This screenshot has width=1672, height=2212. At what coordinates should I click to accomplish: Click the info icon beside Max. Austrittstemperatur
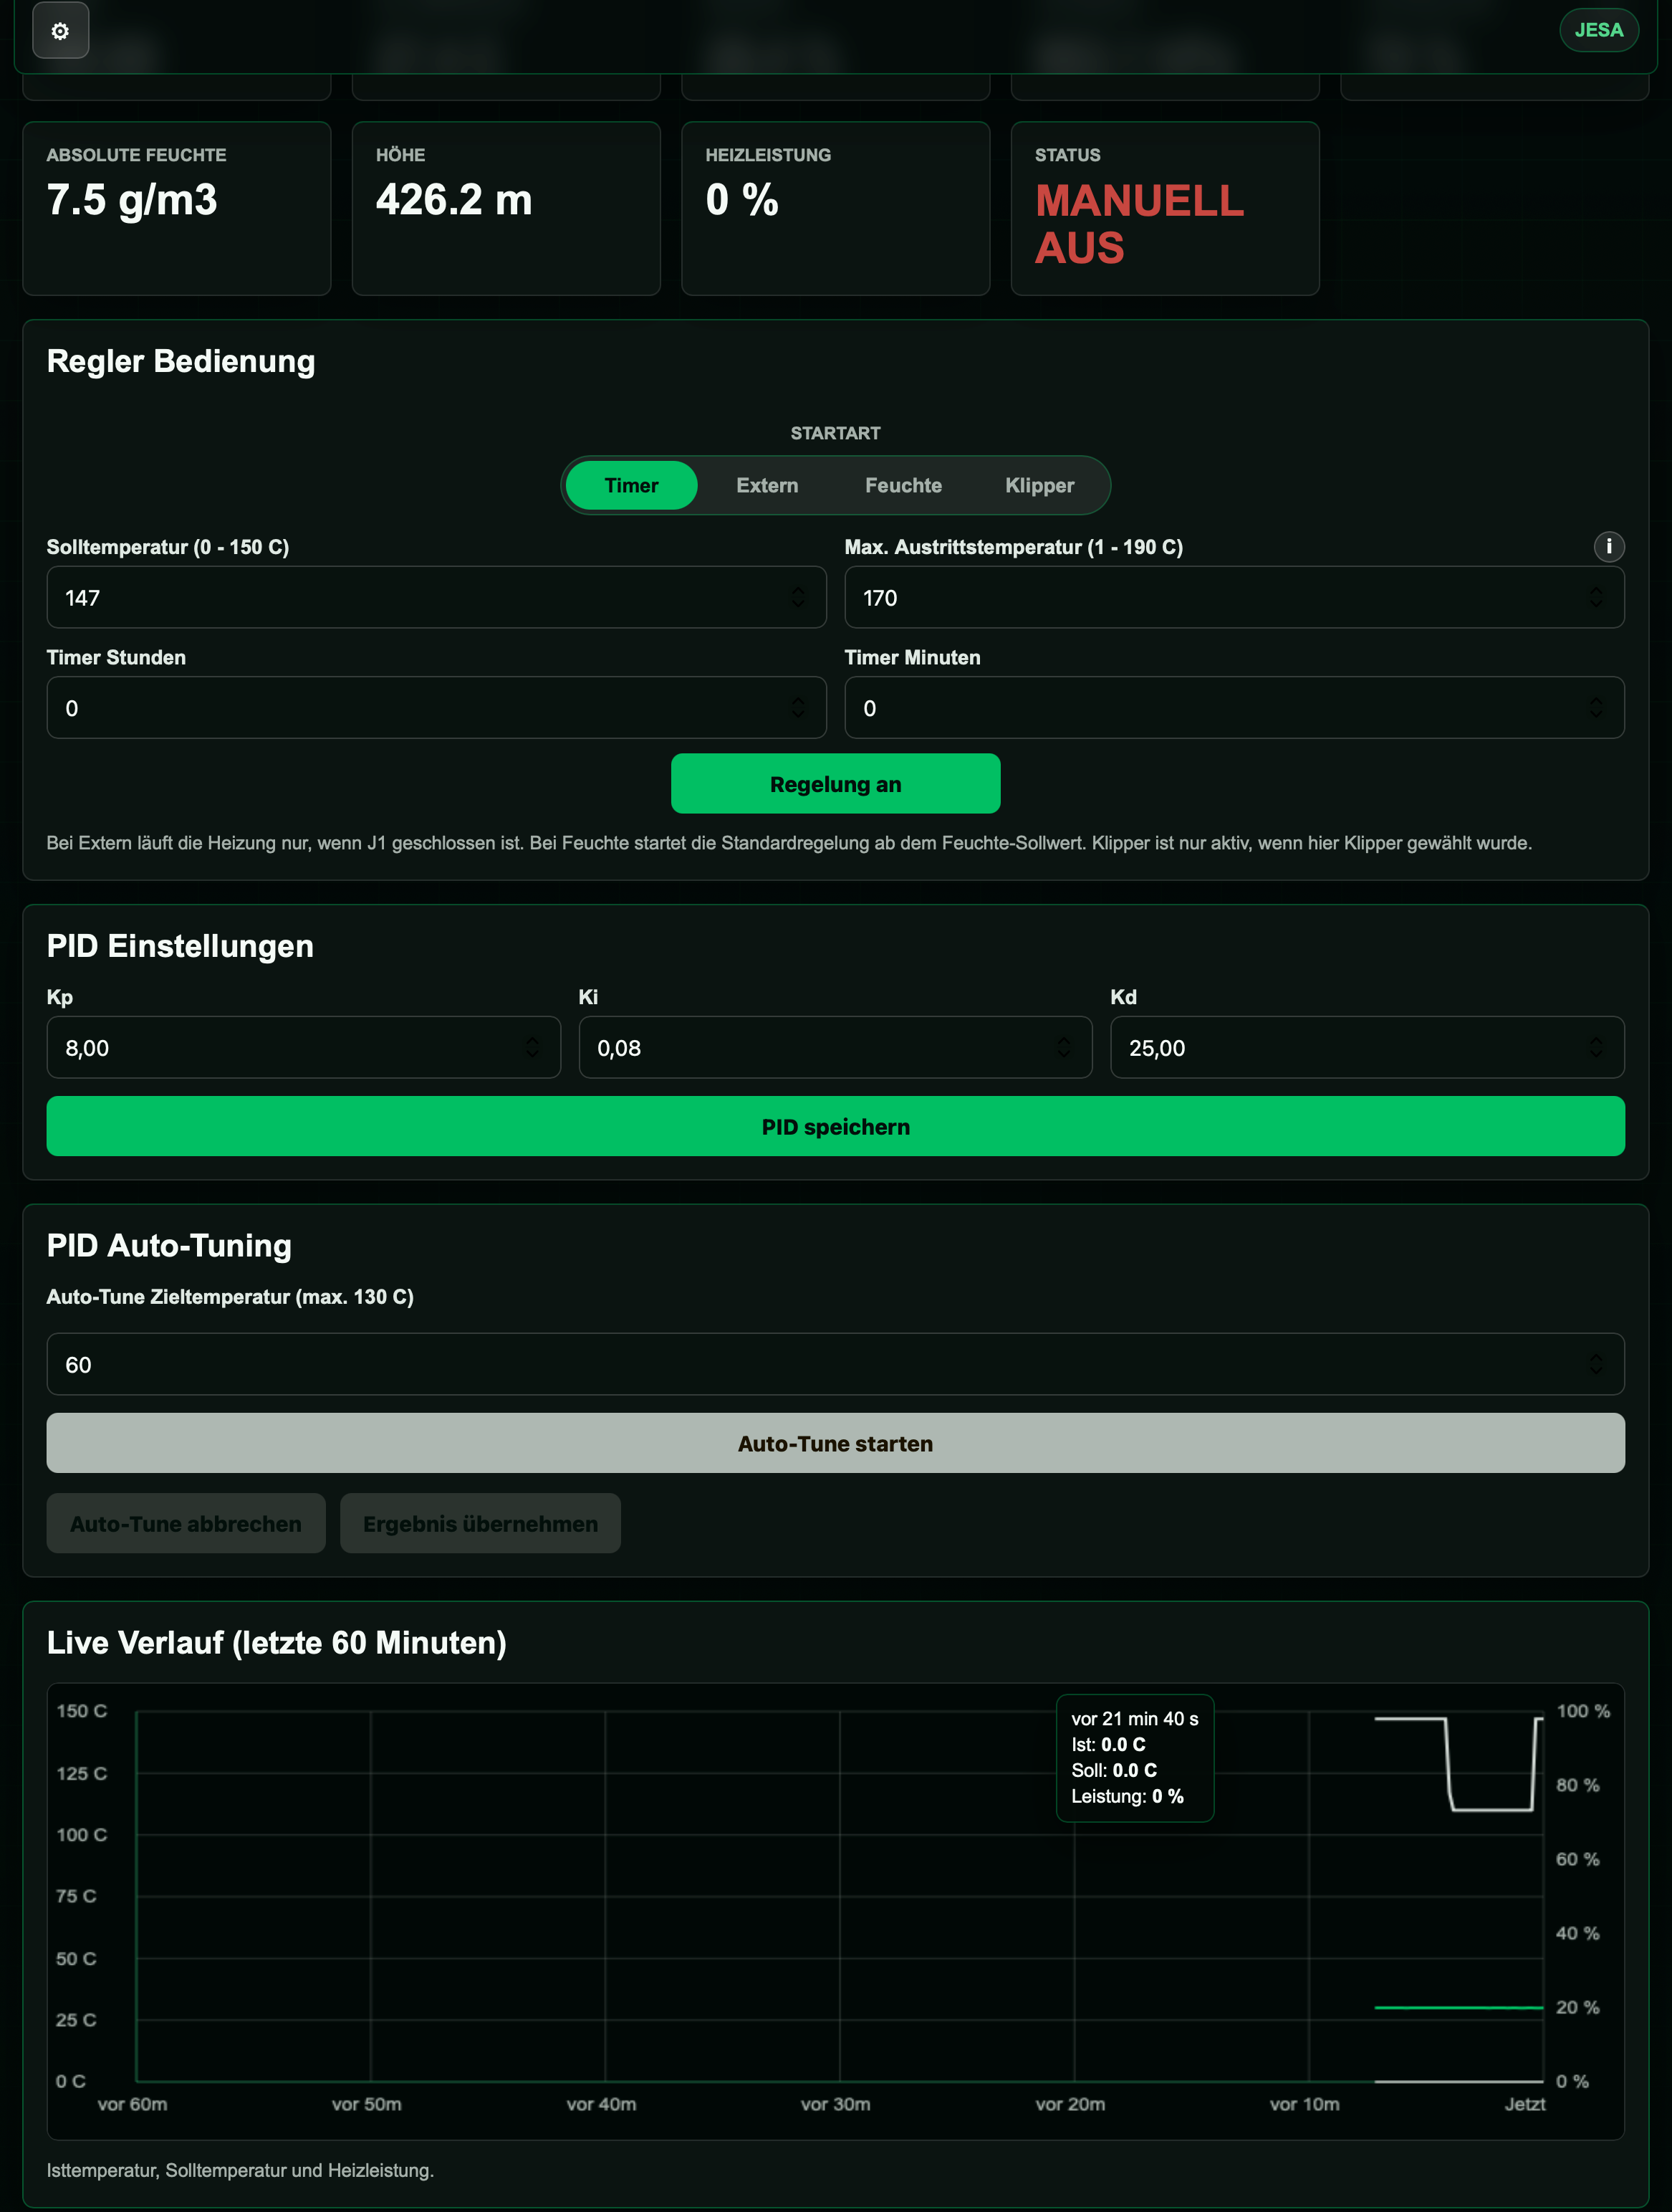(x=1608, y=546)
